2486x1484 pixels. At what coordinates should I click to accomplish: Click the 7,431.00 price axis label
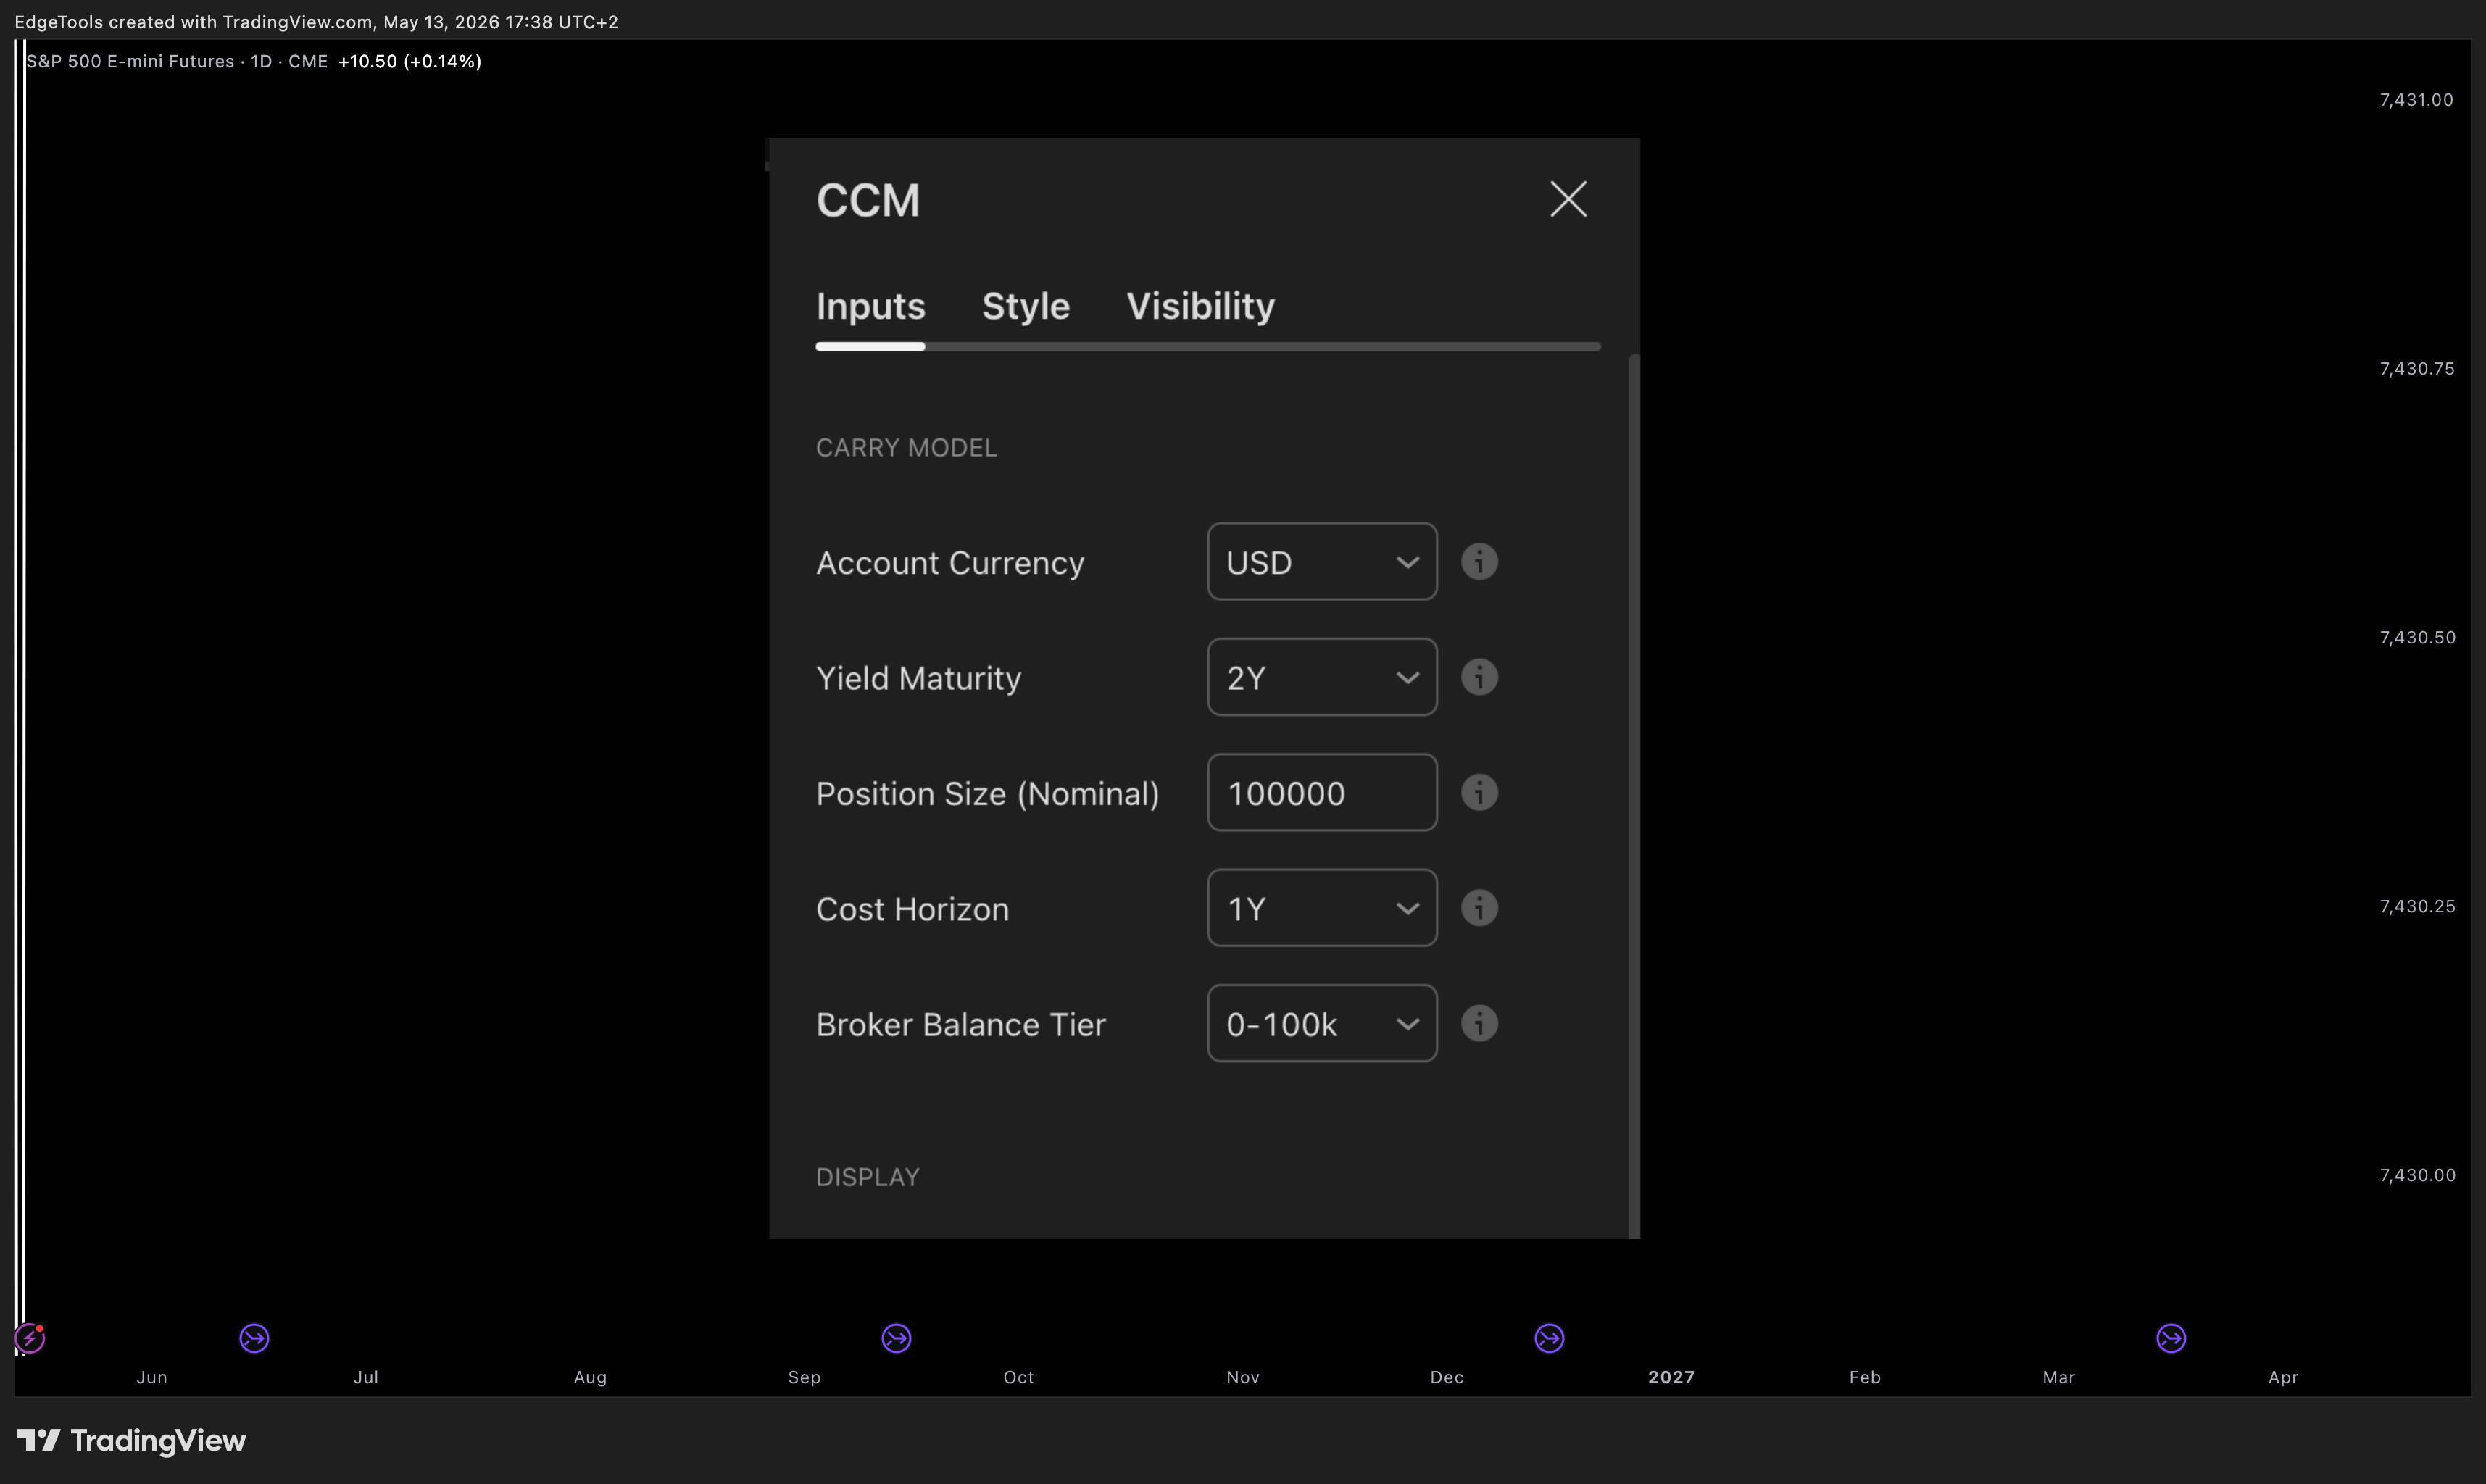coord(2416,100)
